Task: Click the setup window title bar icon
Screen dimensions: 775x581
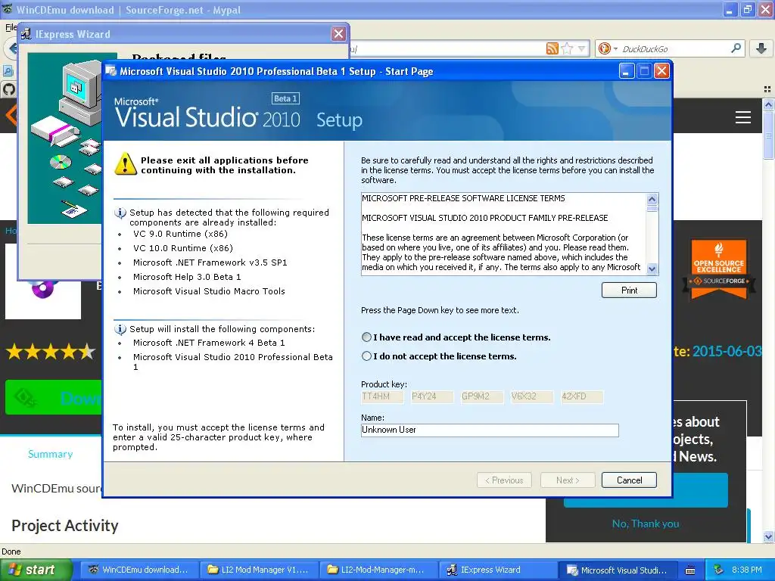Action: click(x=111, y=71)
